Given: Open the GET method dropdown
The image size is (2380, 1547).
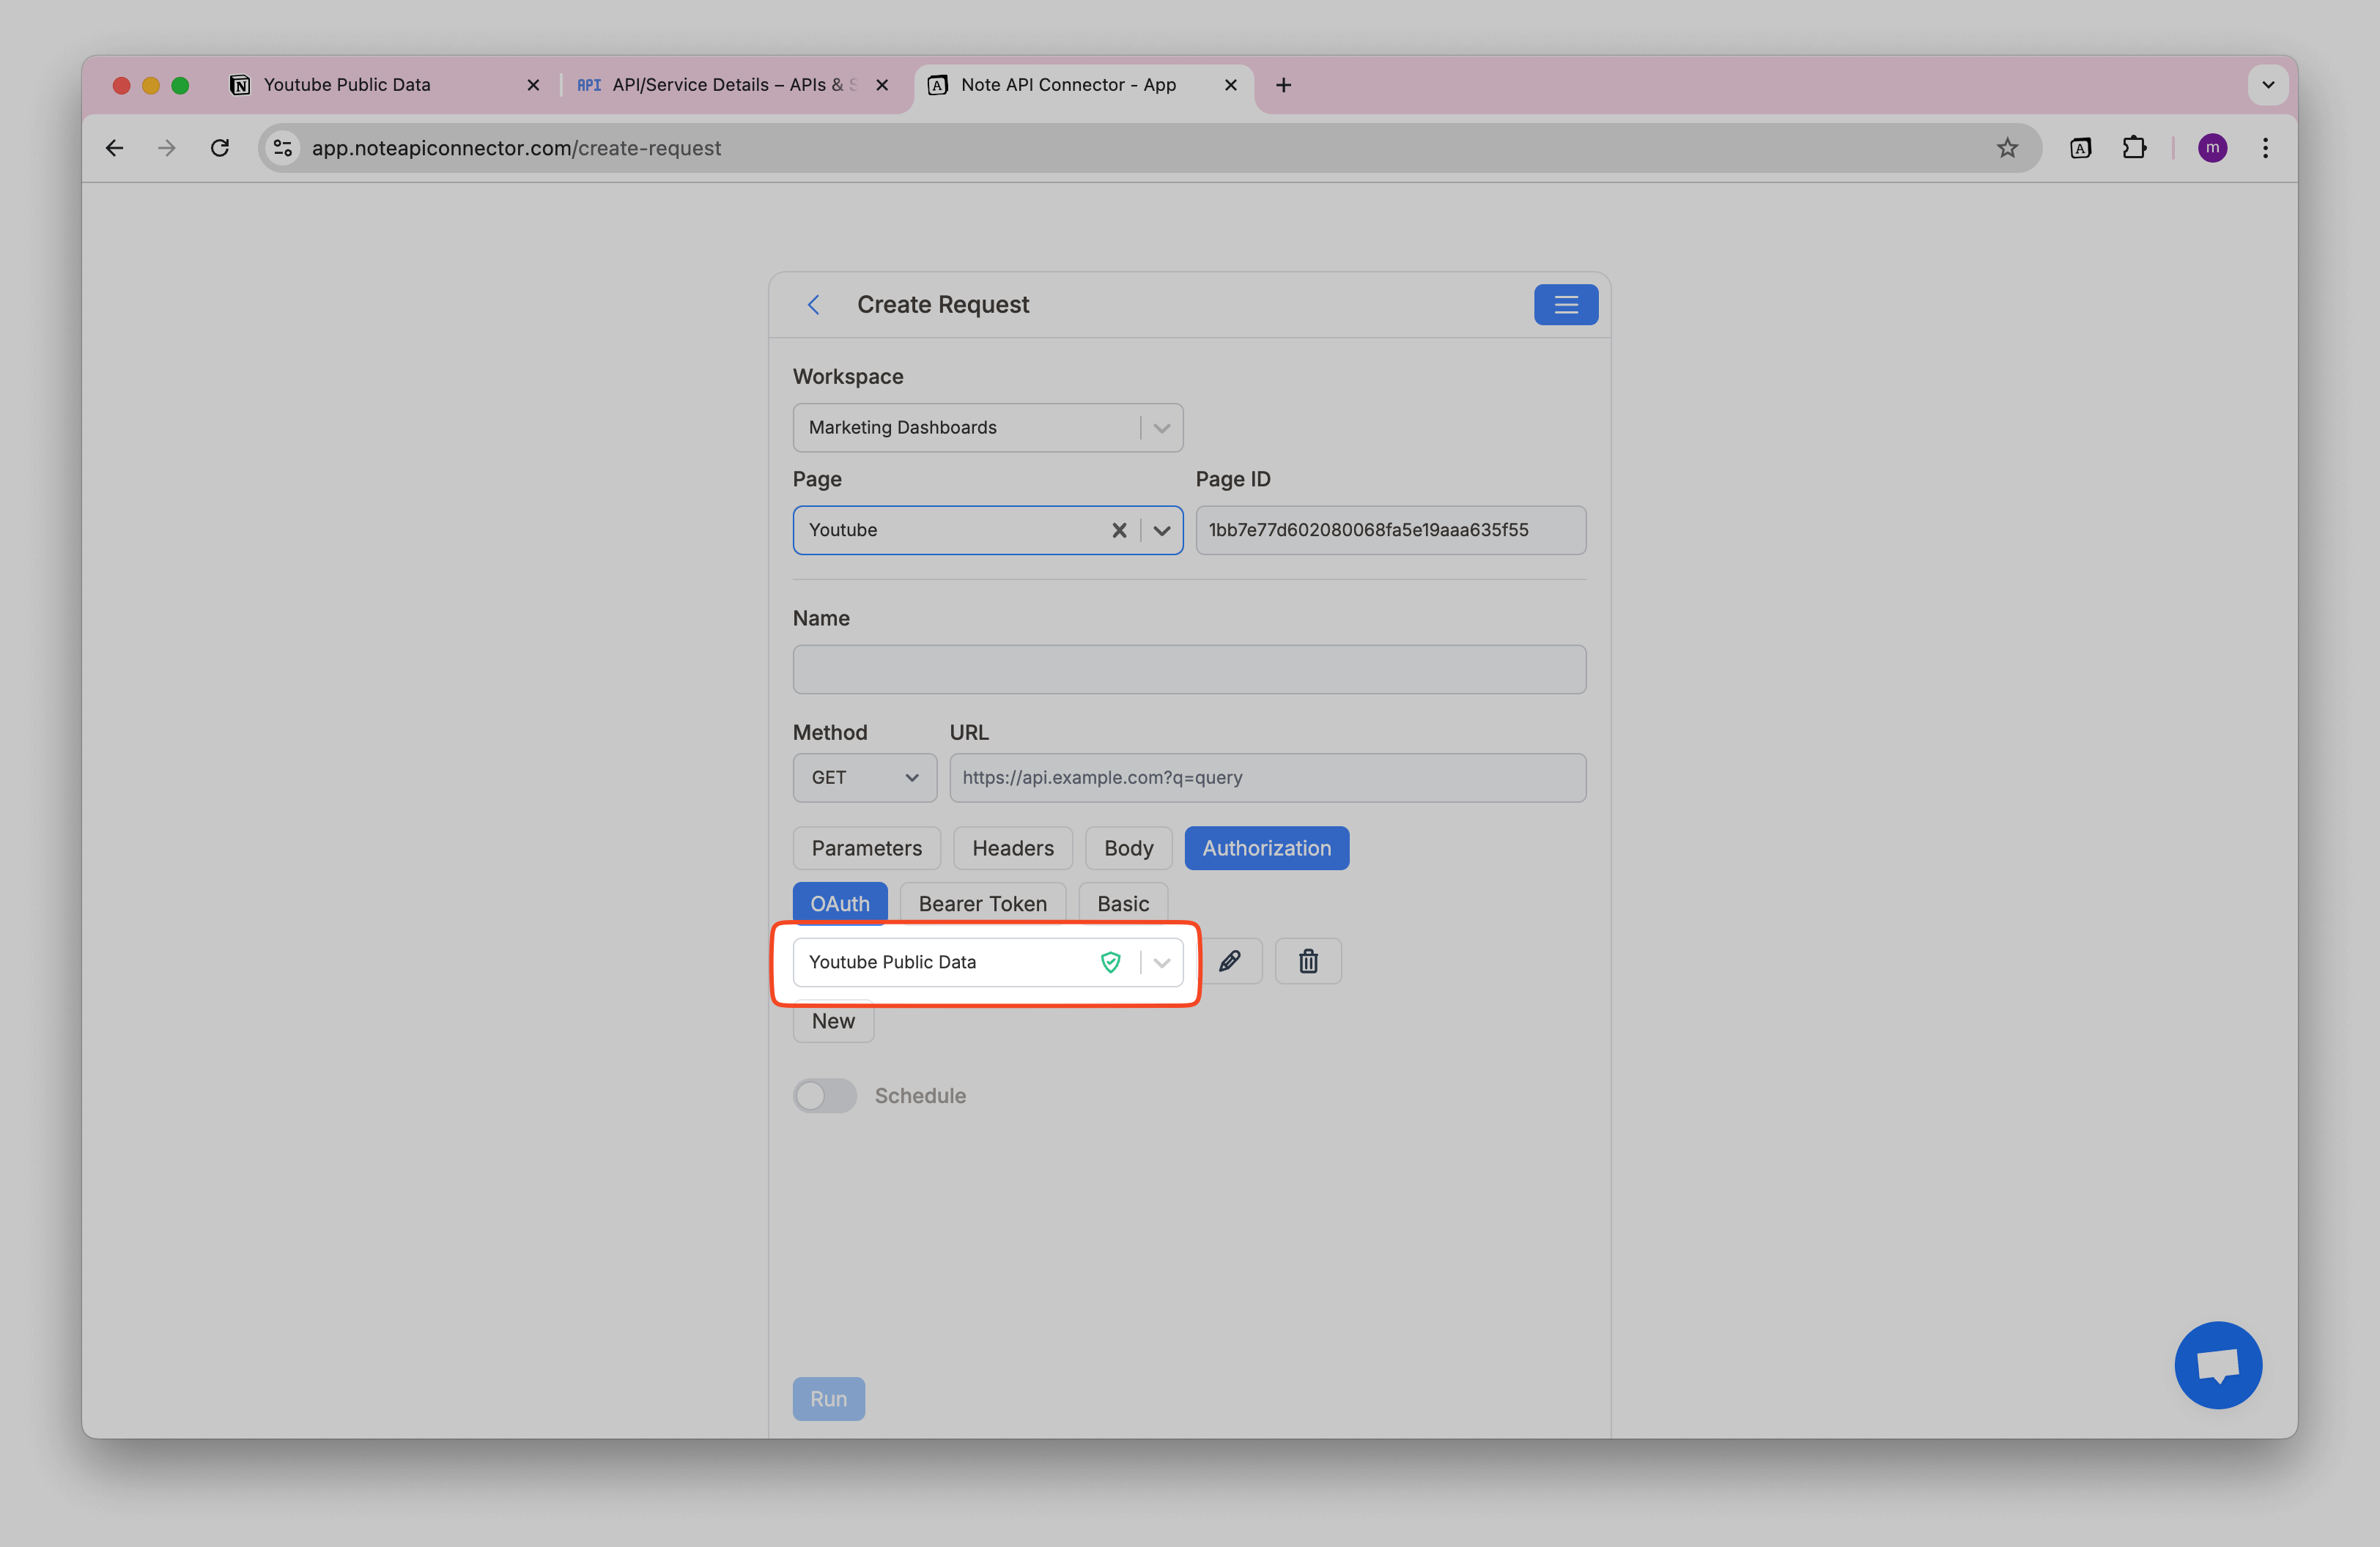Looking at the screenshot, I should pyautogui.click(x=864, y=777).
